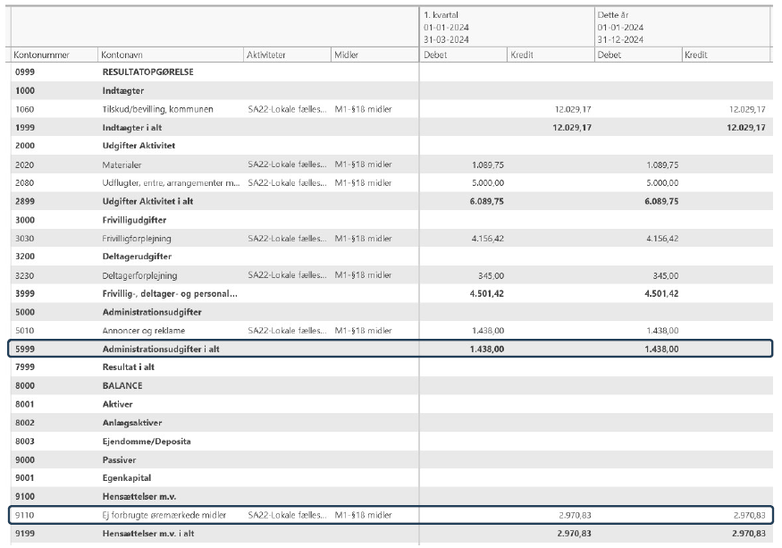Select the Administrationsudgifter heading row 5000
This screenshot has height=548, width=782.
coord(391,312)
